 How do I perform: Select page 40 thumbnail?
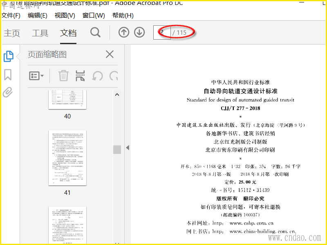pyautogui.click(x=67, y=100)
